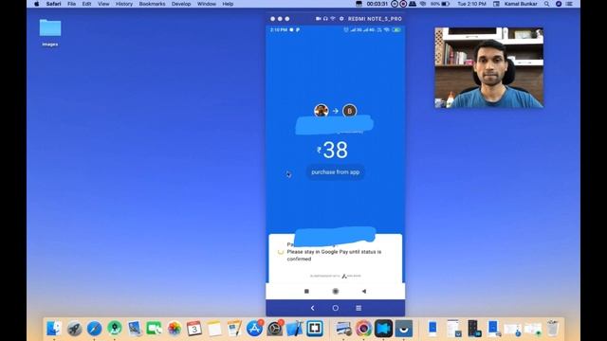Click the headphones icon in Vysor titlebar

pyautogui.click(x=325, y=19)
